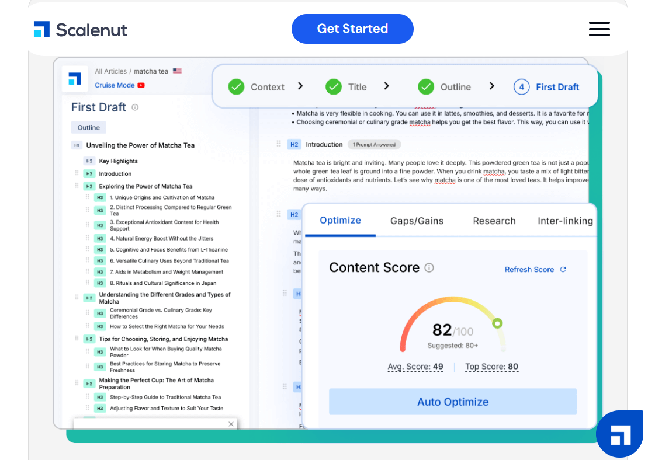Image resolution: width=655 pixels, height=460 pixels.
Task: Click the step 4 circle icon
Action: [521, 87]
